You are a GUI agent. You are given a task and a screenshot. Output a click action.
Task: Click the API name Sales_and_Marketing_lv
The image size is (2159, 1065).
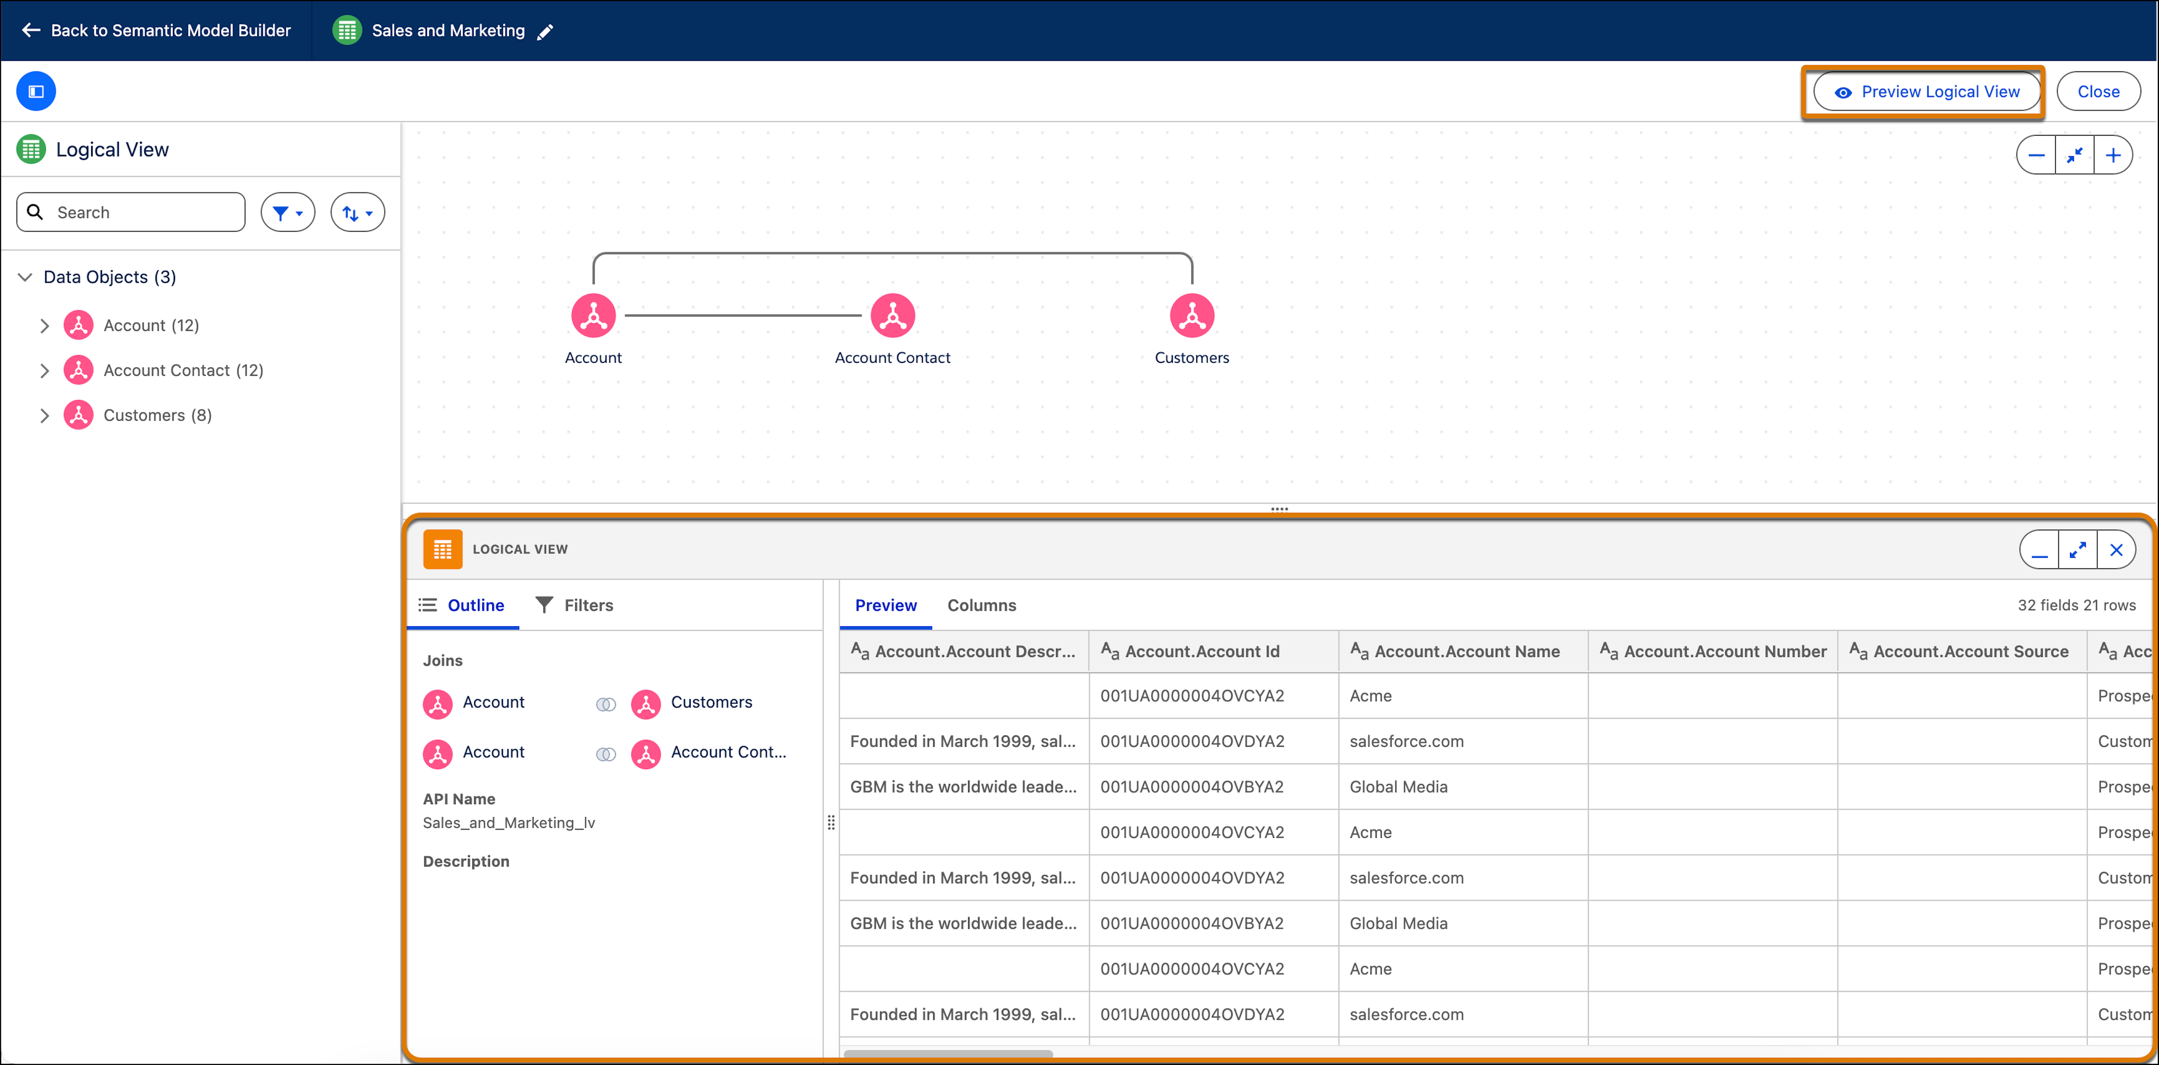pos(509,823)
